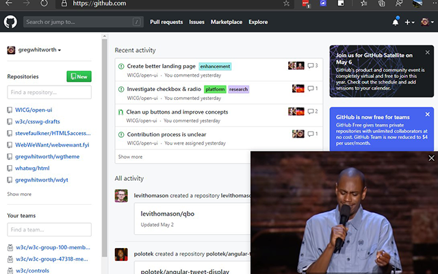Open the stevefaulkner/HTML5access repository
The height and width of the screenshot is (274, 438).
53,134
